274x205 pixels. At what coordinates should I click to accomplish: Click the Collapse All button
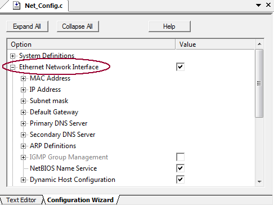pos(78,26)
